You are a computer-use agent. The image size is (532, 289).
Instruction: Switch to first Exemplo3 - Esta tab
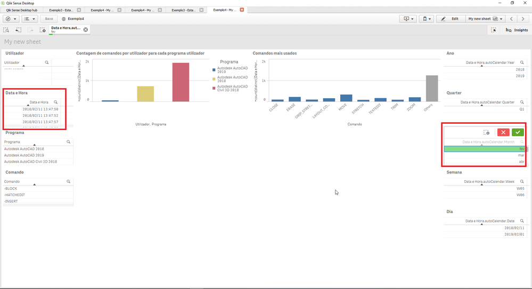coord(61,10)
